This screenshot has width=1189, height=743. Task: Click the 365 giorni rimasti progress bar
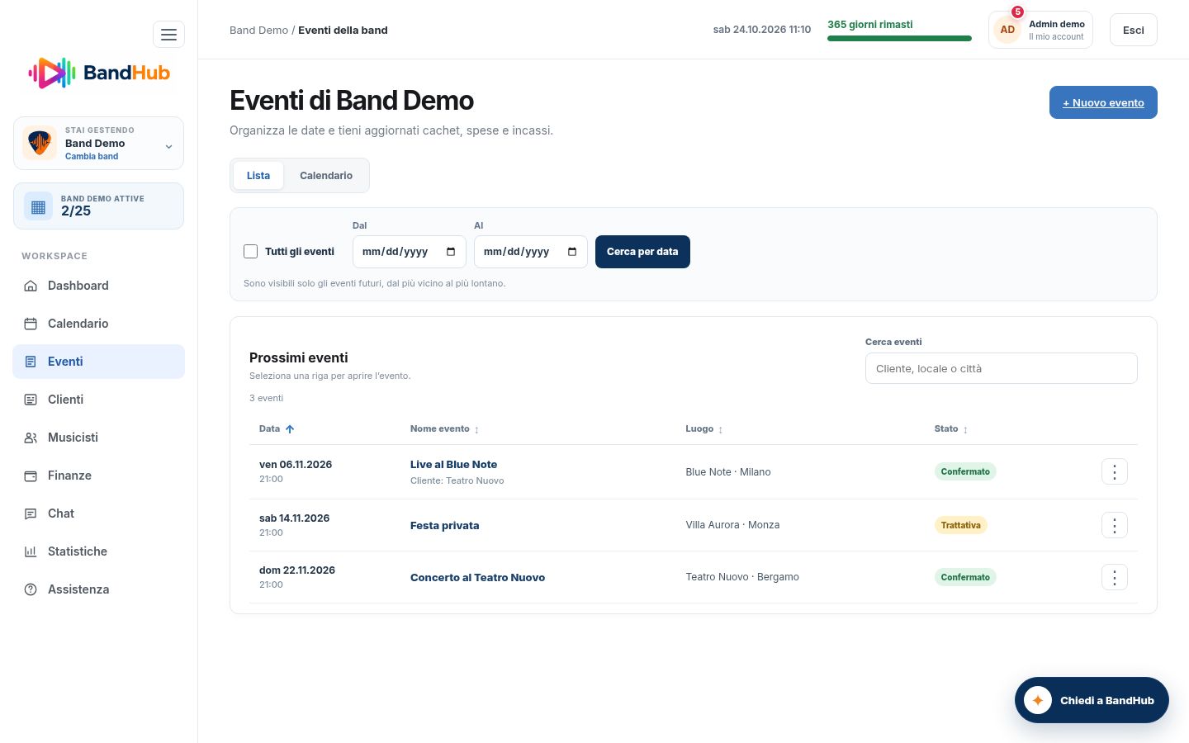click(899, 38)
